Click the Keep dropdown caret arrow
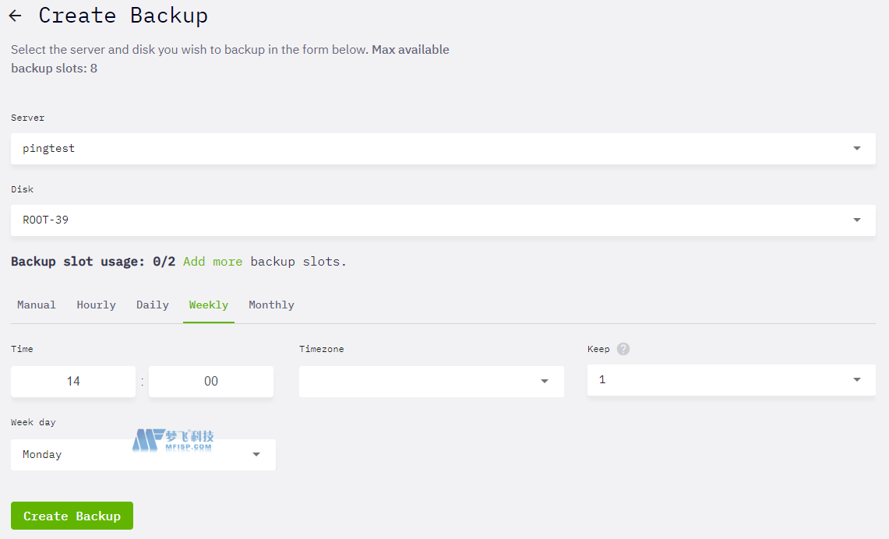 [x=857, y=380]
